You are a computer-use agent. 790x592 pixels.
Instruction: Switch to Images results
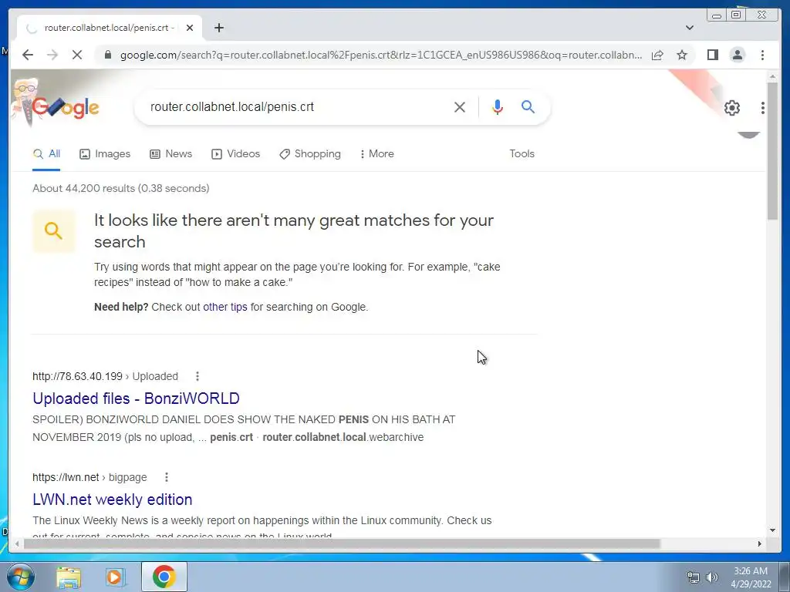click(x=105, y=154)
